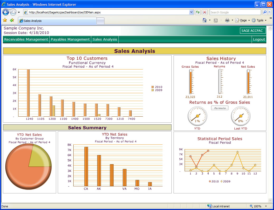Click the Favorites Center star icon
This screenshot has width=274, height=210.
point(5,20)
